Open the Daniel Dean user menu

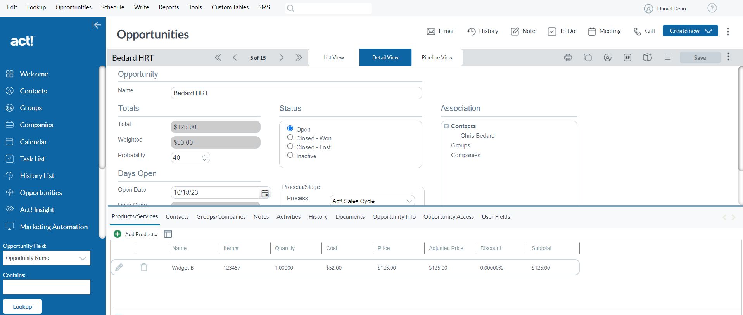coord(665,9)
